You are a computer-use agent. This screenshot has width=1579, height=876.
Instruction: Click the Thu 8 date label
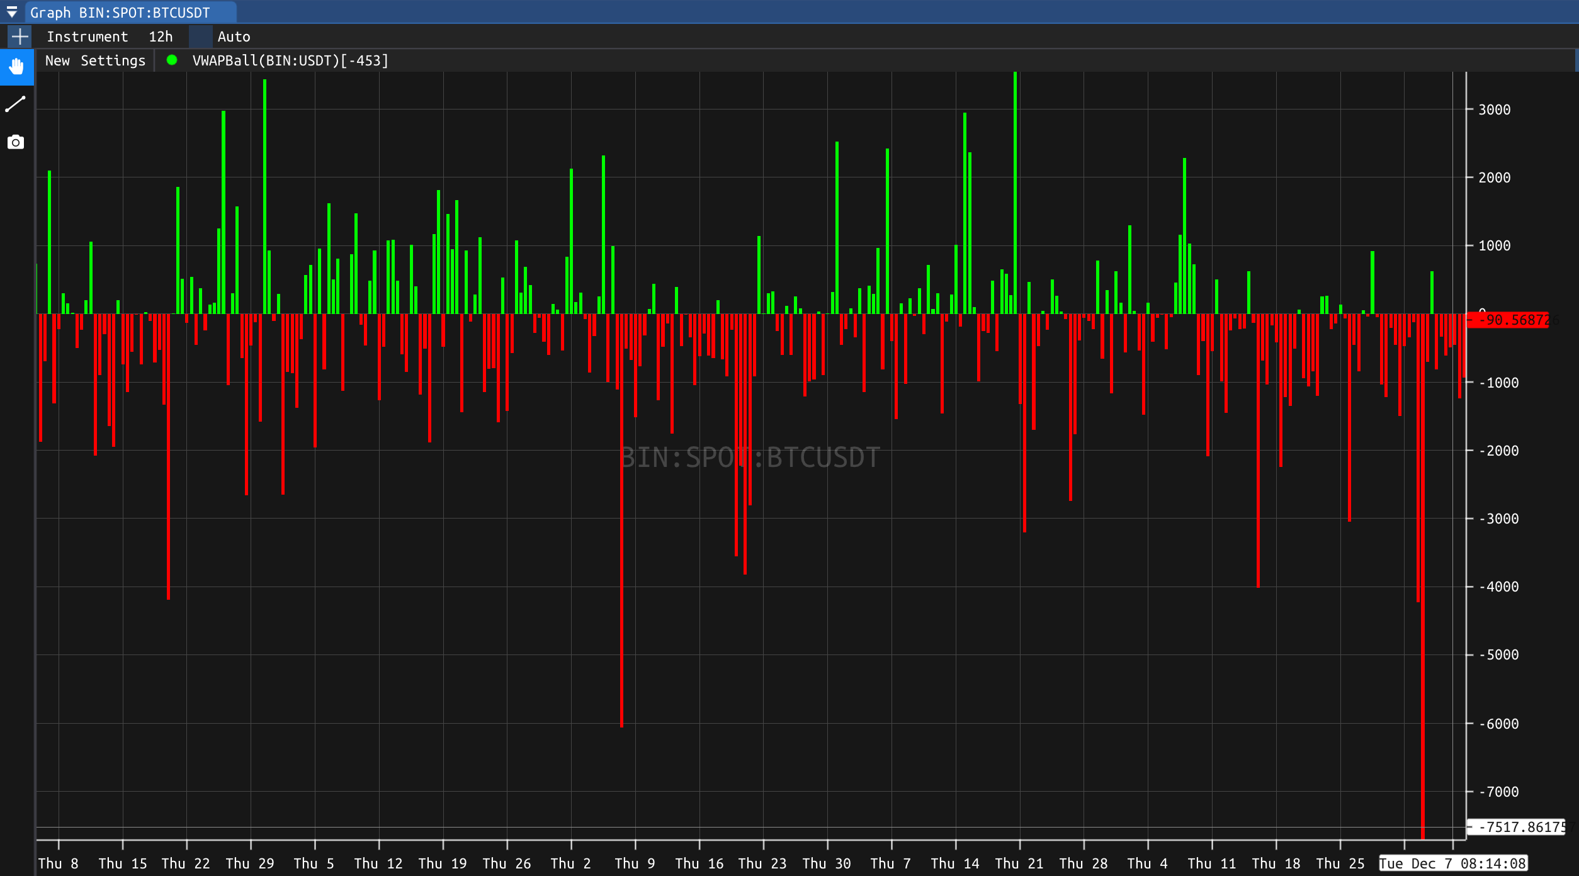click(x=58, y=864)
